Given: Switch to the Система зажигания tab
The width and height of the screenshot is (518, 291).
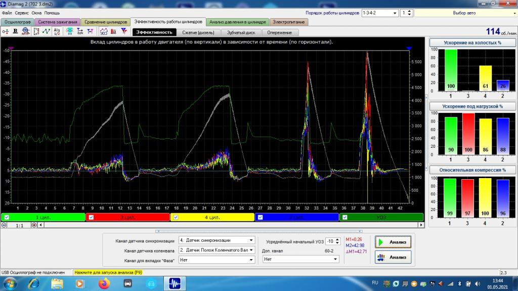Looking at the screenshot, I should pyautogui.click(x=58, y=22).
